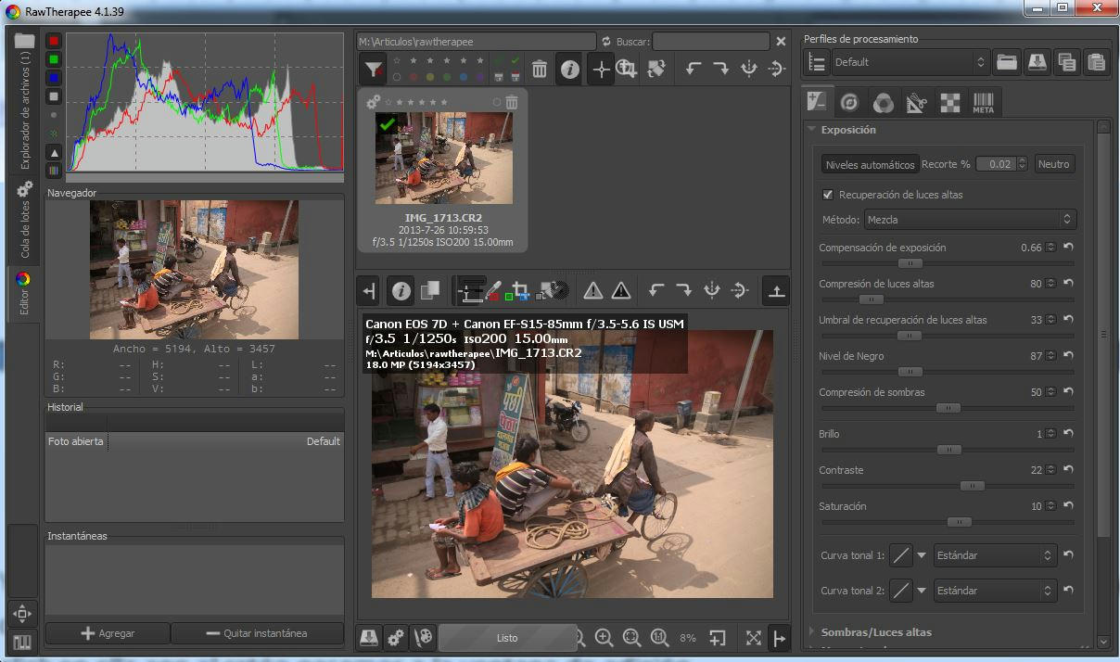Open the Metadata tab with META barcode icon
Viewport: 1120px width, 662px height.
pos(983,102)
